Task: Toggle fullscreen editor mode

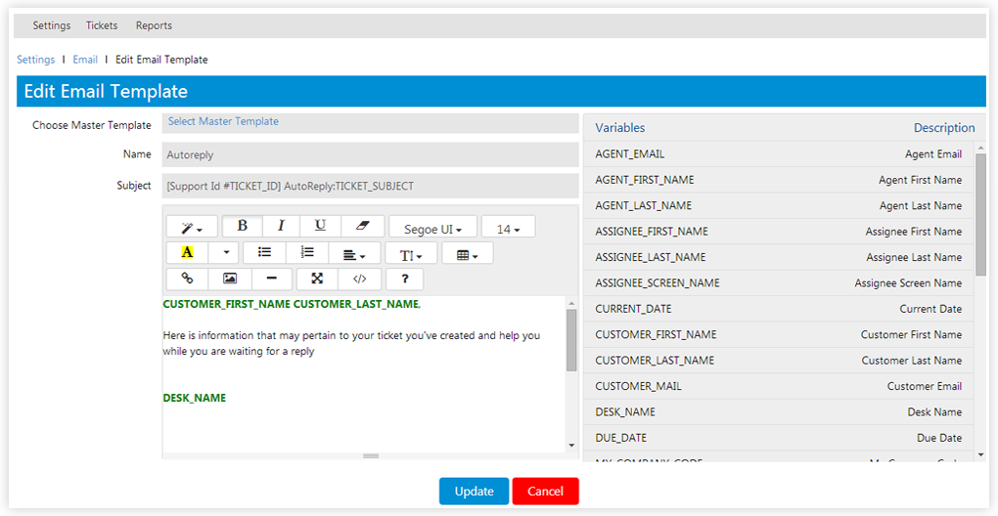Action: point(317,279)
